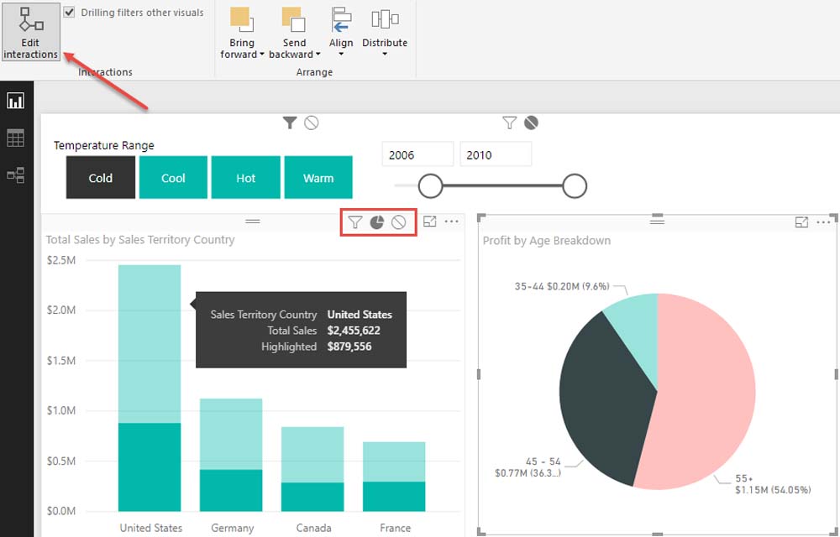Toggle Drilling filters other visuals checkbox
840x537 pixels.
[69, 13]
